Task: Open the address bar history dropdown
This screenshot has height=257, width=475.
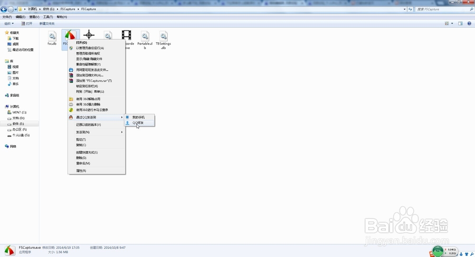Action: [405, 9]
